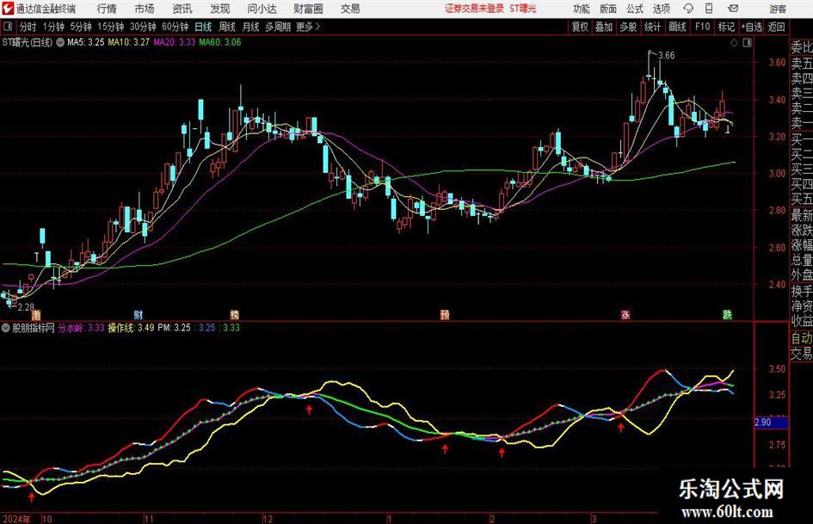Viewport: 813px width, 524px height.
Task: Click the 多股 toolbar button
Action: tap(628, 27)
